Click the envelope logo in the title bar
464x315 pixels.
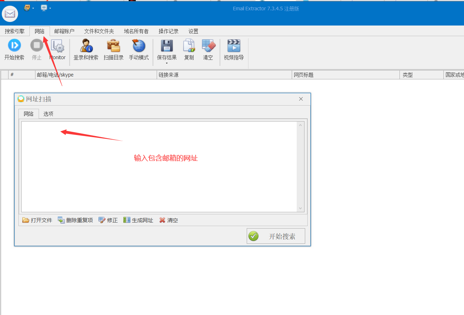[x=10, y=13]
